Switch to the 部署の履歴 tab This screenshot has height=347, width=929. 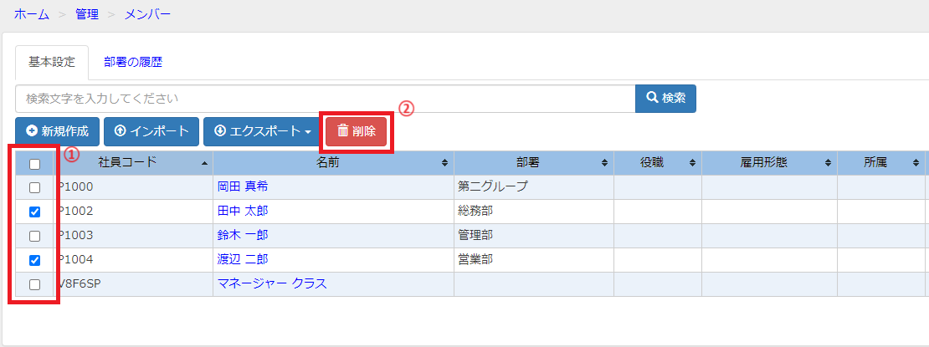tap(133, 62)
